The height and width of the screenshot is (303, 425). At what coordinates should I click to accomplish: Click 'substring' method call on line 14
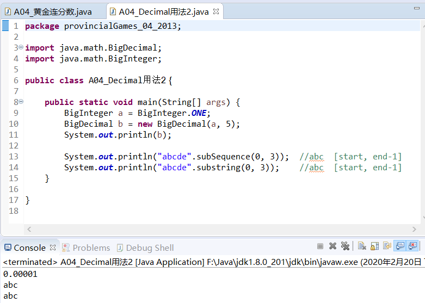click(218, 167)
